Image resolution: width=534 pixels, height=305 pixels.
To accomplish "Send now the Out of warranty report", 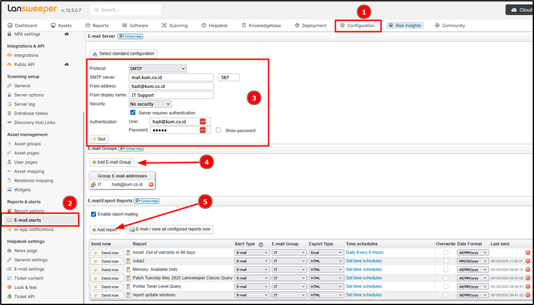I will (106, 253).
